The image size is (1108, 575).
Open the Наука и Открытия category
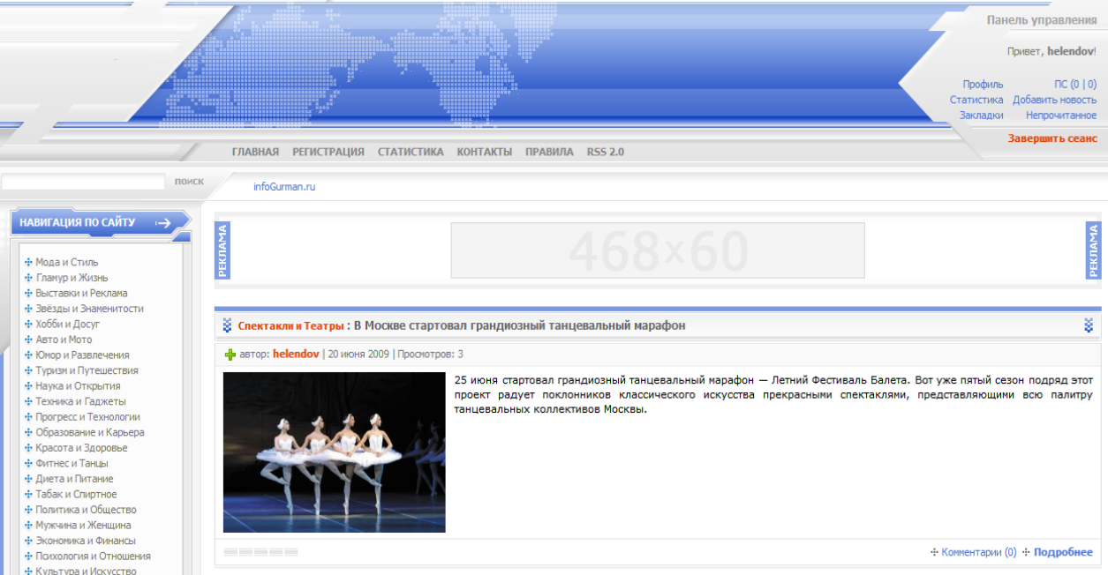click(78, 385)
